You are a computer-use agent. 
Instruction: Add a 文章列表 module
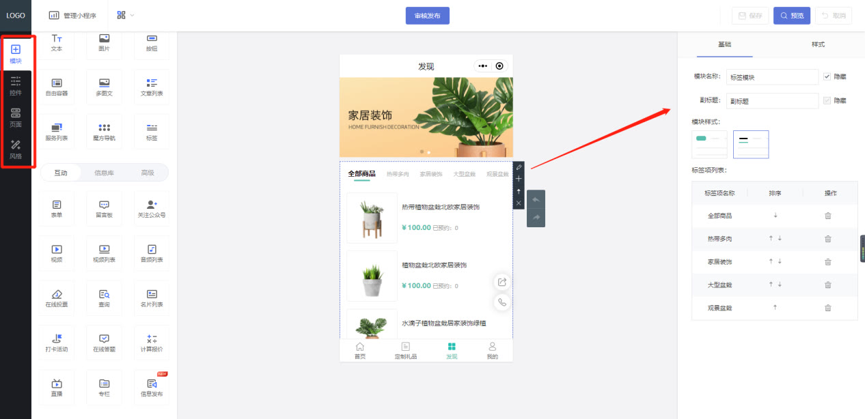(152, 87)
